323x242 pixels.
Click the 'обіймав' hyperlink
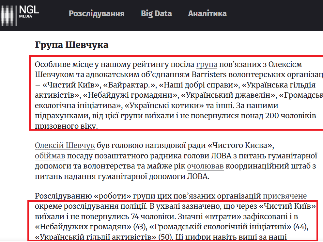(x=50, y=156)
